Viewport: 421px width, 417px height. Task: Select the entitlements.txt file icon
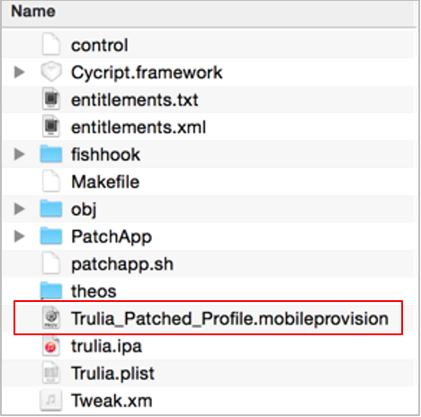coord(51,99)
